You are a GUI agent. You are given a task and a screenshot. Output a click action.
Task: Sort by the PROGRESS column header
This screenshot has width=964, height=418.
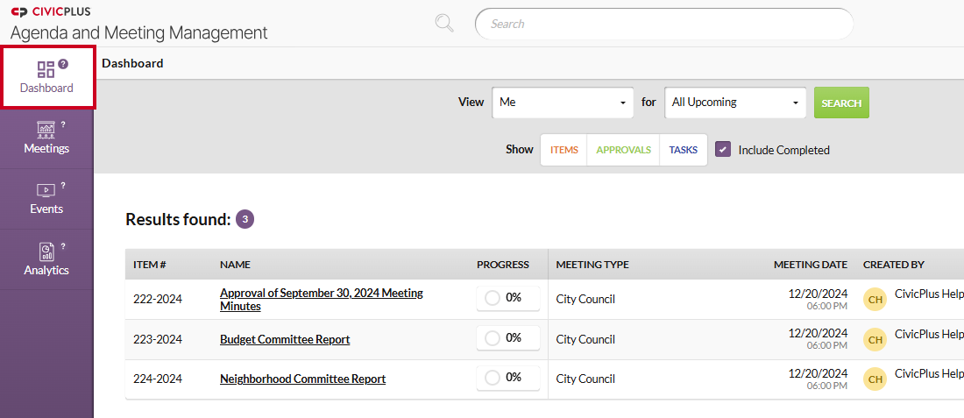point(503,265)
